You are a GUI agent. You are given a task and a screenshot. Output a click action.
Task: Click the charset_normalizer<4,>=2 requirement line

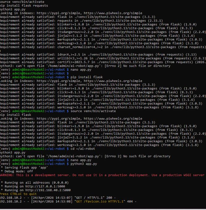103,47
